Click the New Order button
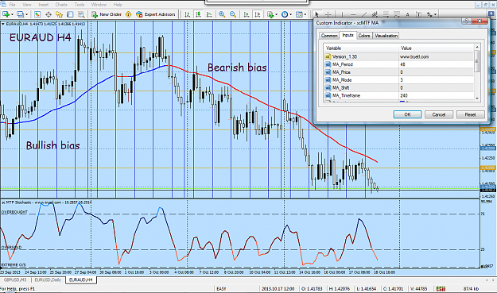This screenshot has width=497, height=293. [107, 14]
